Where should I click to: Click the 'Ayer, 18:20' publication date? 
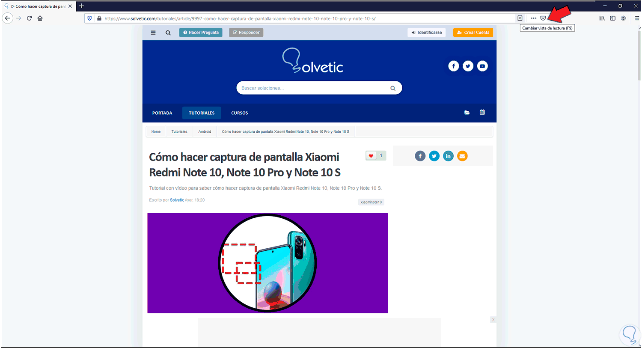pyautogui.click(x=195, y=200)
